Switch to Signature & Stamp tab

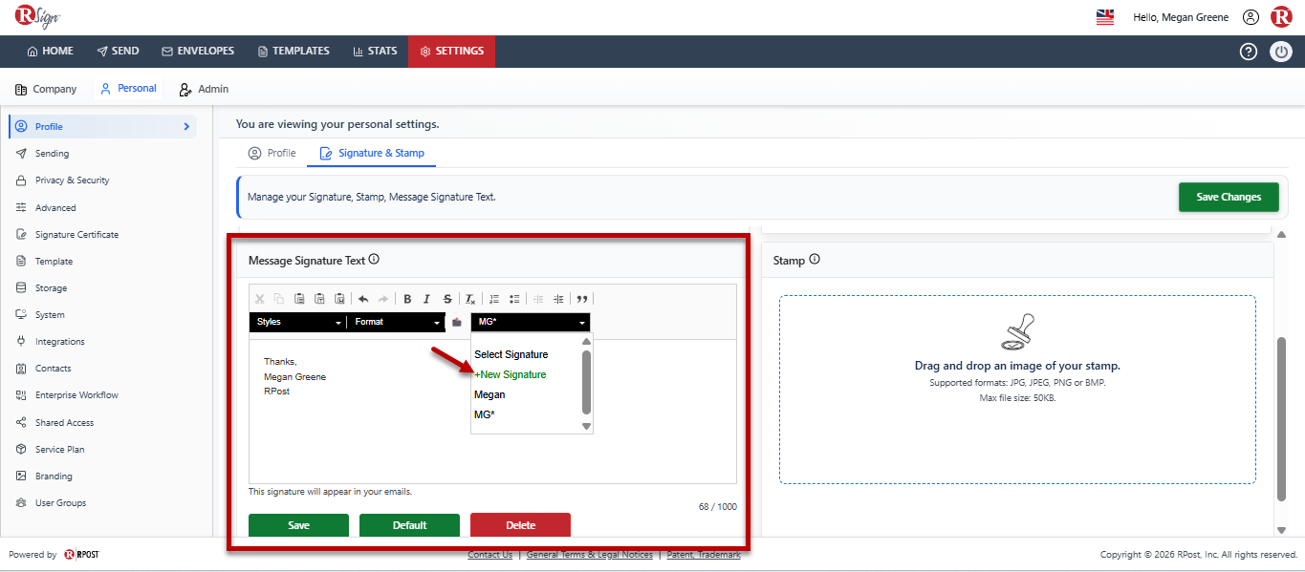(x=372, y=153)
